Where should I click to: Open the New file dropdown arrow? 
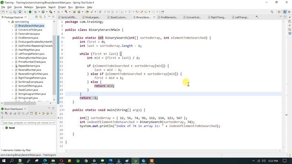click(7, 12)
